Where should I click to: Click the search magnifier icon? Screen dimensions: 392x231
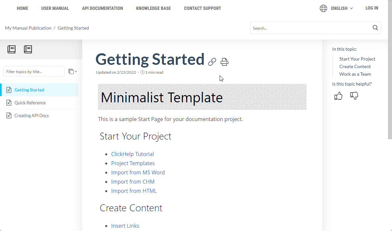[375, 28]
